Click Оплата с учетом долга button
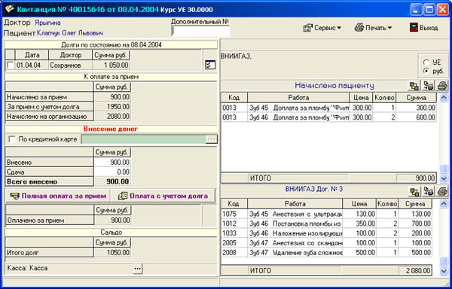Image resolution: width=452 pixels, height=289 pixels. tap(163, 196)
